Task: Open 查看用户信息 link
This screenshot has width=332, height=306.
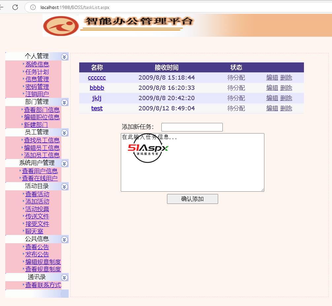Action: tap(40, 171)
